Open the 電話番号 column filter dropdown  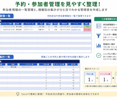(x=69, y=24)
